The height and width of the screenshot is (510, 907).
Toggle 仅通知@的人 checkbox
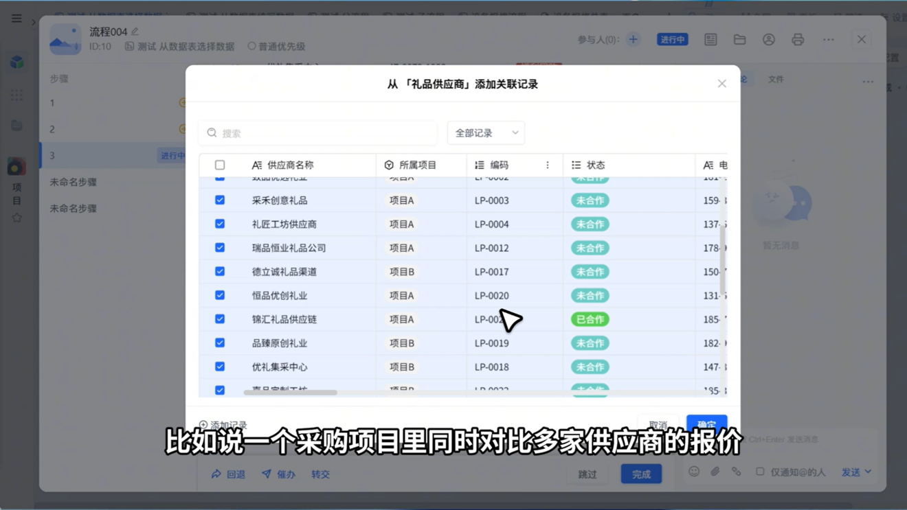[x=760, y=472]
